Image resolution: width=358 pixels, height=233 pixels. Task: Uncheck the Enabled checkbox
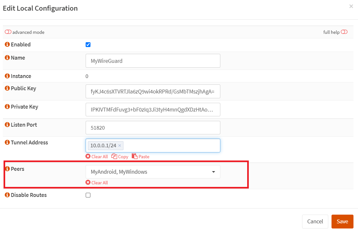(88, 44)
